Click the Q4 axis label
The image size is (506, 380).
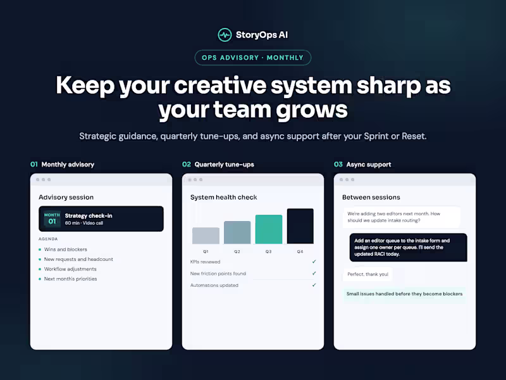click(300, 251)
